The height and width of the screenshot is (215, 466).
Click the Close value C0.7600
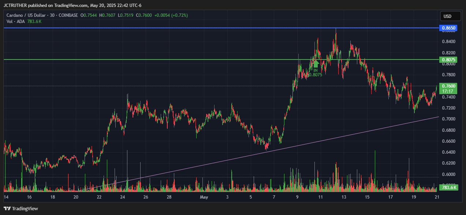point(144,15)
